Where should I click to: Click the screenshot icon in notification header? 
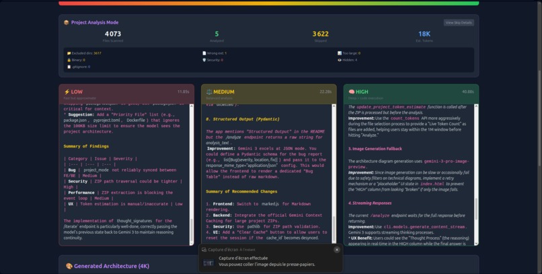coord(204,250)
